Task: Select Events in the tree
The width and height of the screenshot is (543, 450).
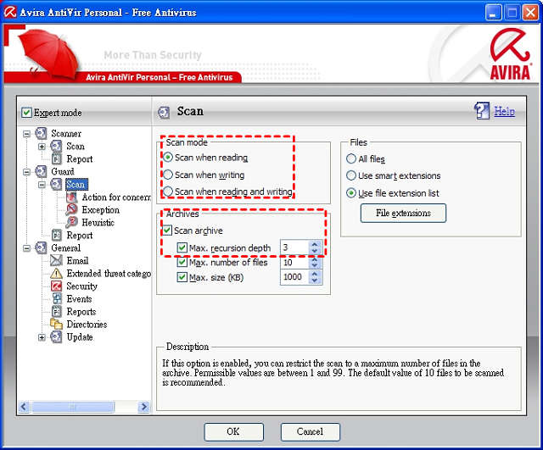Action: click(x=79, y=299)
